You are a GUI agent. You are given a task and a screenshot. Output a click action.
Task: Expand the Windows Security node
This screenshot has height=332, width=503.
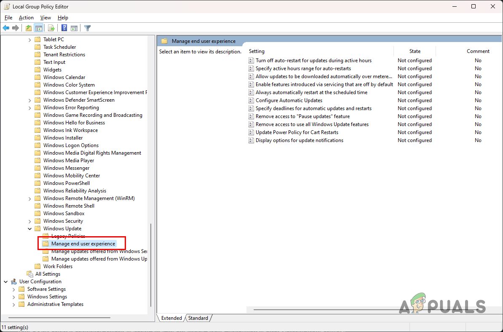tap(29, 221)
